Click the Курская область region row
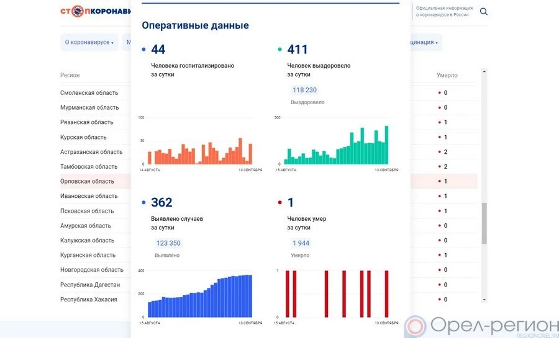Screen dimensions: 559x338 tap(83, 137)
